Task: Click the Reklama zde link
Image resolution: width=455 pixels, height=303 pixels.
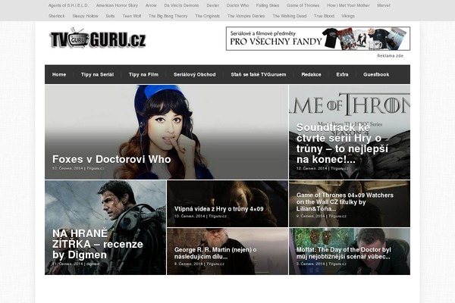Action: [x=390, y=55]
